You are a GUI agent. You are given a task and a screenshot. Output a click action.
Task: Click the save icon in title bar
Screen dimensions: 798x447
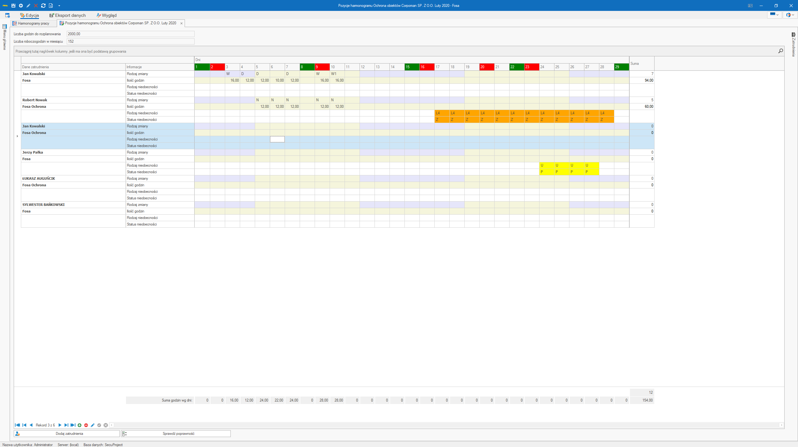(13, 6)
